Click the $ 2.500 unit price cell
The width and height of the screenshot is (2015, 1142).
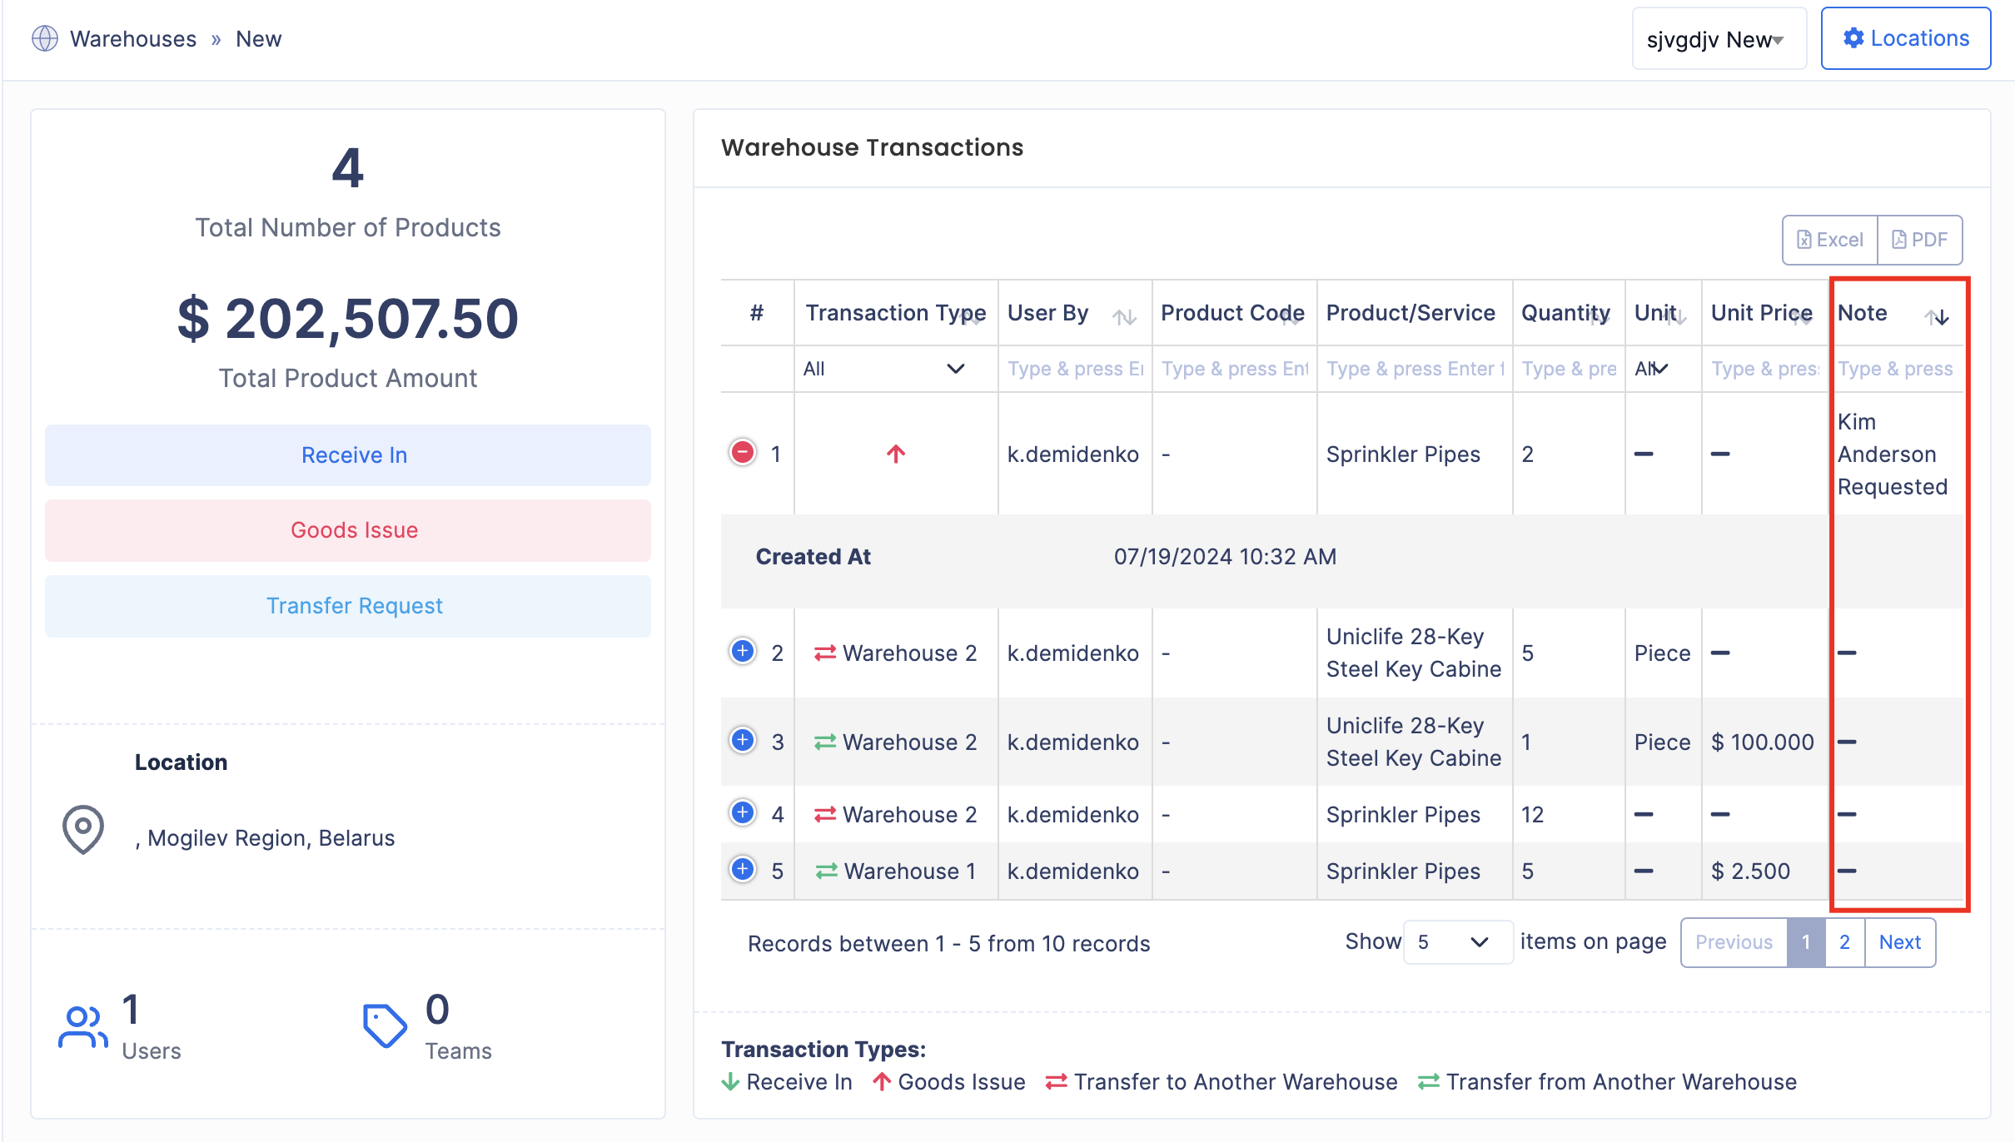[1750, 871]
